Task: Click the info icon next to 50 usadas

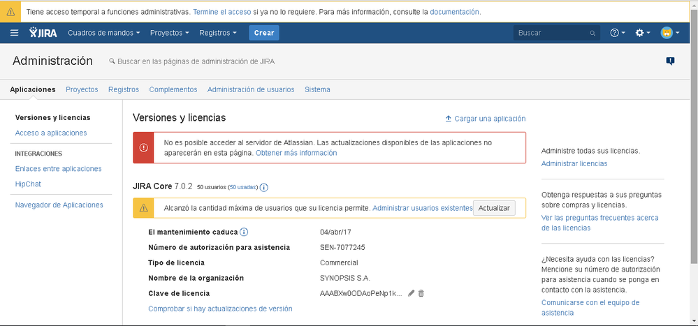Action: click(x=264, y=187)
